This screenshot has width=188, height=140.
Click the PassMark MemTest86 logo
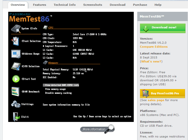[30, 18]
